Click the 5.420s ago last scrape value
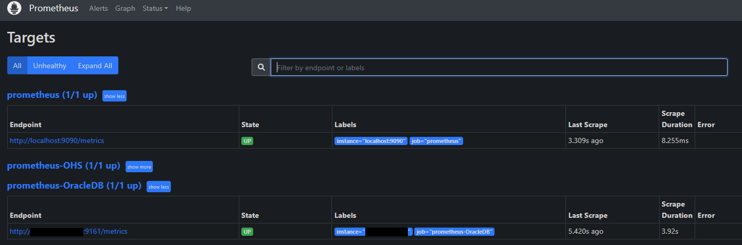 [586, 231]
